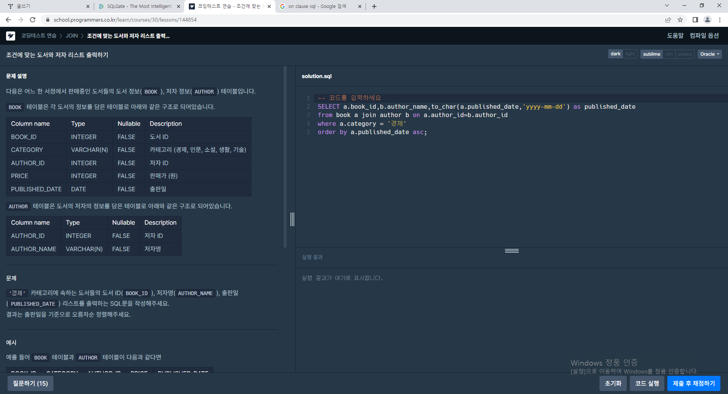Image resolution: width=728 pixels, height=394 pixels.
Task: Click BOOK_ID cell in BOOK table
Action: 36,137
